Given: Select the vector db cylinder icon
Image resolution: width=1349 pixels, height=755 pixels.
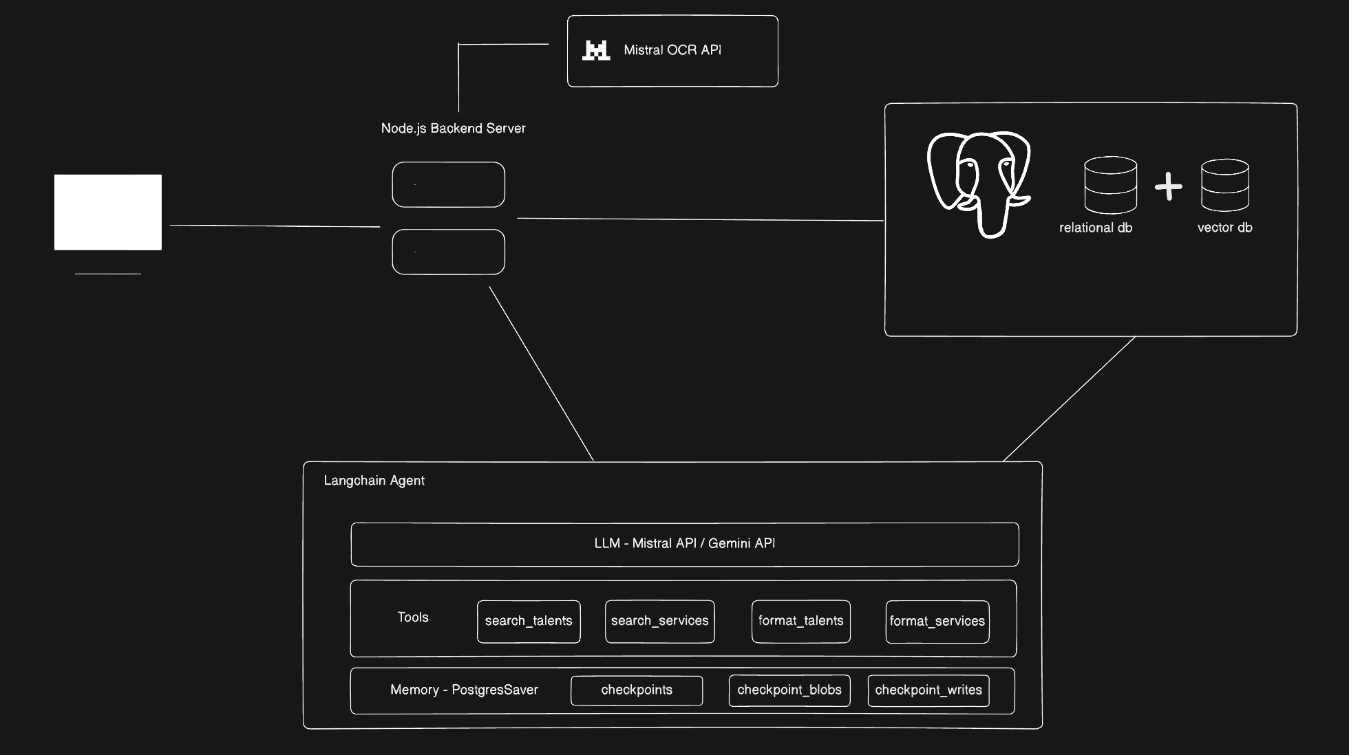Looking at the screenshot, I should [1224, 185].
